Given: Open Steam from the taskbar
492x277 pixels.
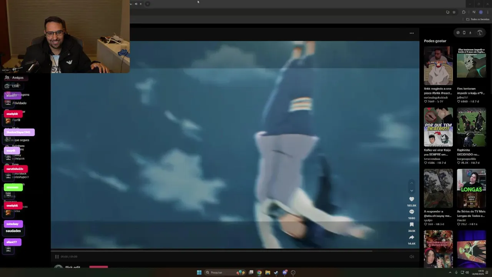Looking at the screenshot, I should tap(276, 272).
